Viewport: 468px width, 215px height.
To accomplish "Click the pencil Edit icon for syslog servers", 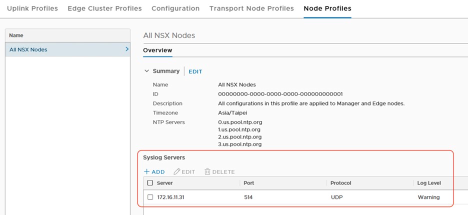I will (177, 172).
